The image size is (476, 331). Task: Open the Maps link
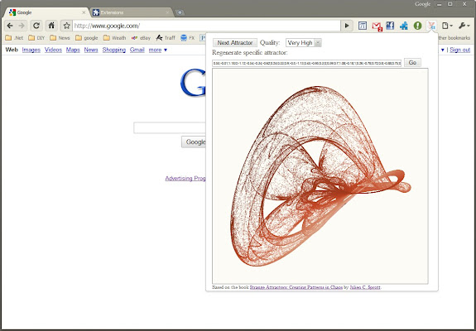point(73,50)
